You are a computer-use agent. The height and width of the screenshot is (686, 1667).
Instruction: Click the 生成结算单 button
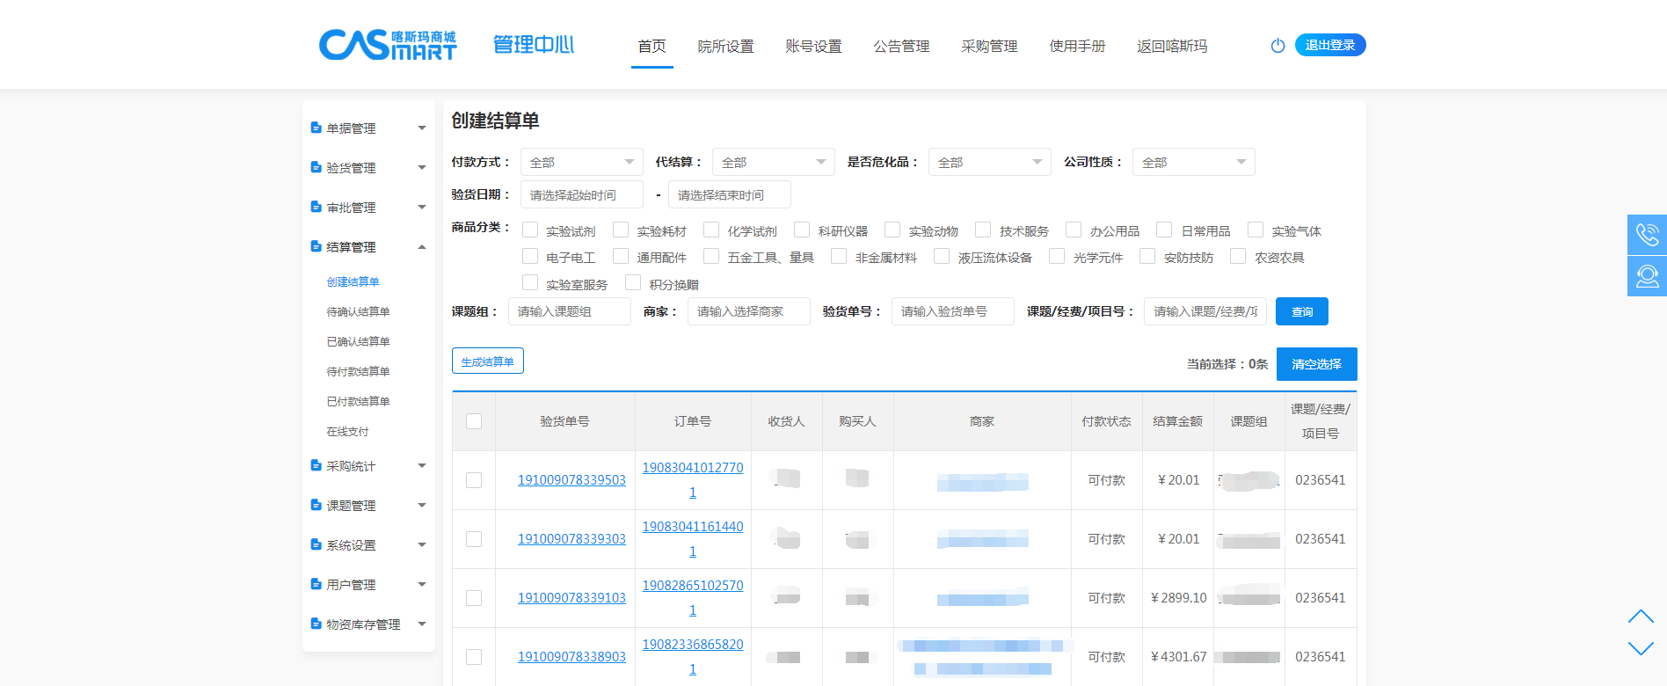click(488, 361)
